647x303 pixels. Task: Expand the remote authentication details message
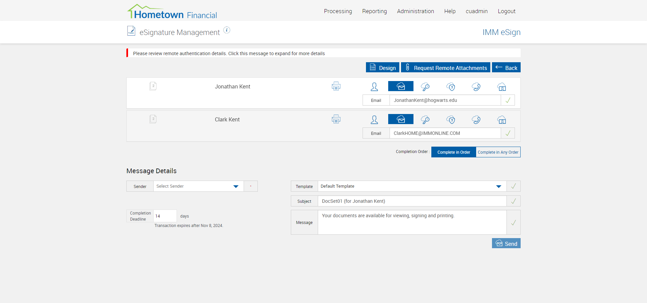click(x=229, y=53)
